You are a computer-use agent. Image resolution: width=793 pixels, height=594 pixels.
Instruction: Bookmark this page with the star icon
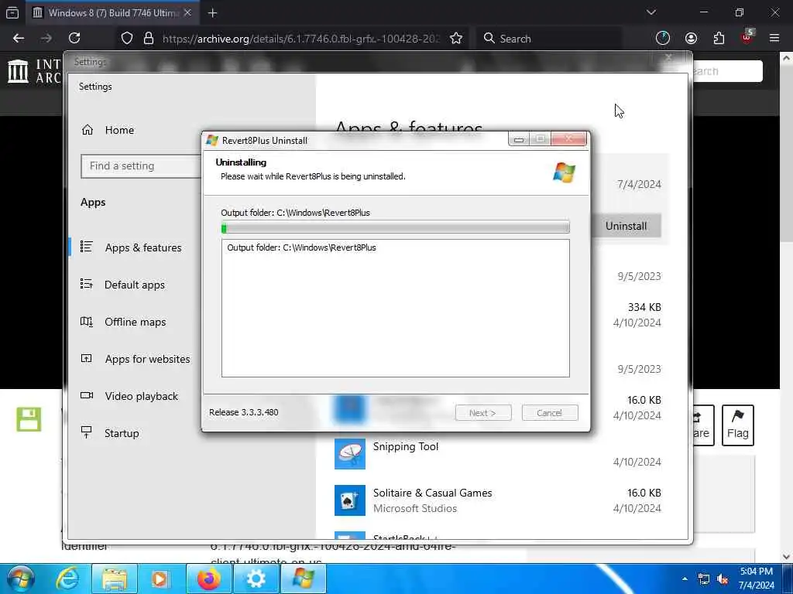click(455, 39)
